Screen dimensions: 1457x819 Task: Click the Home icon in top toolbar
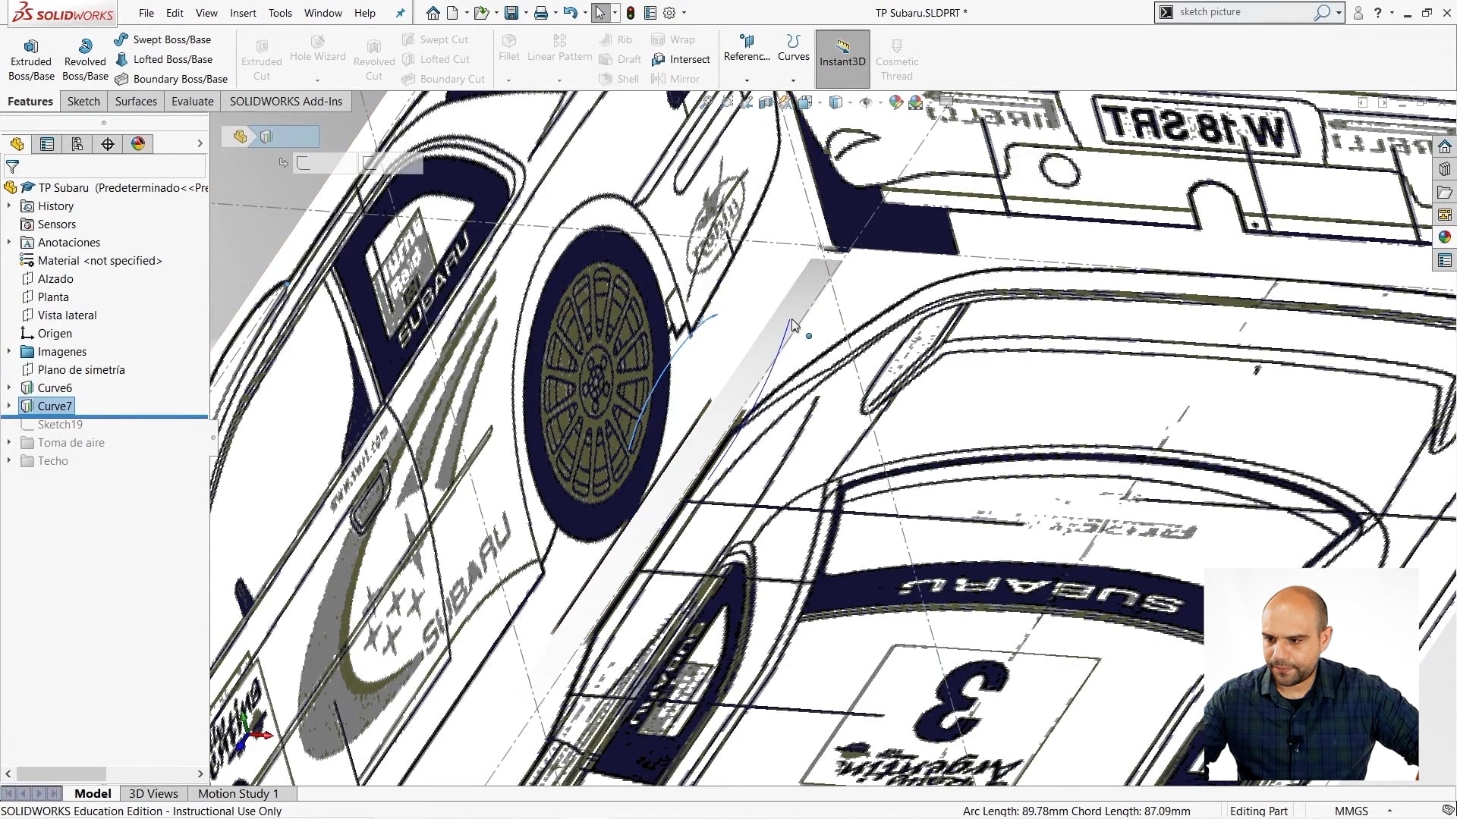(433, 13)
